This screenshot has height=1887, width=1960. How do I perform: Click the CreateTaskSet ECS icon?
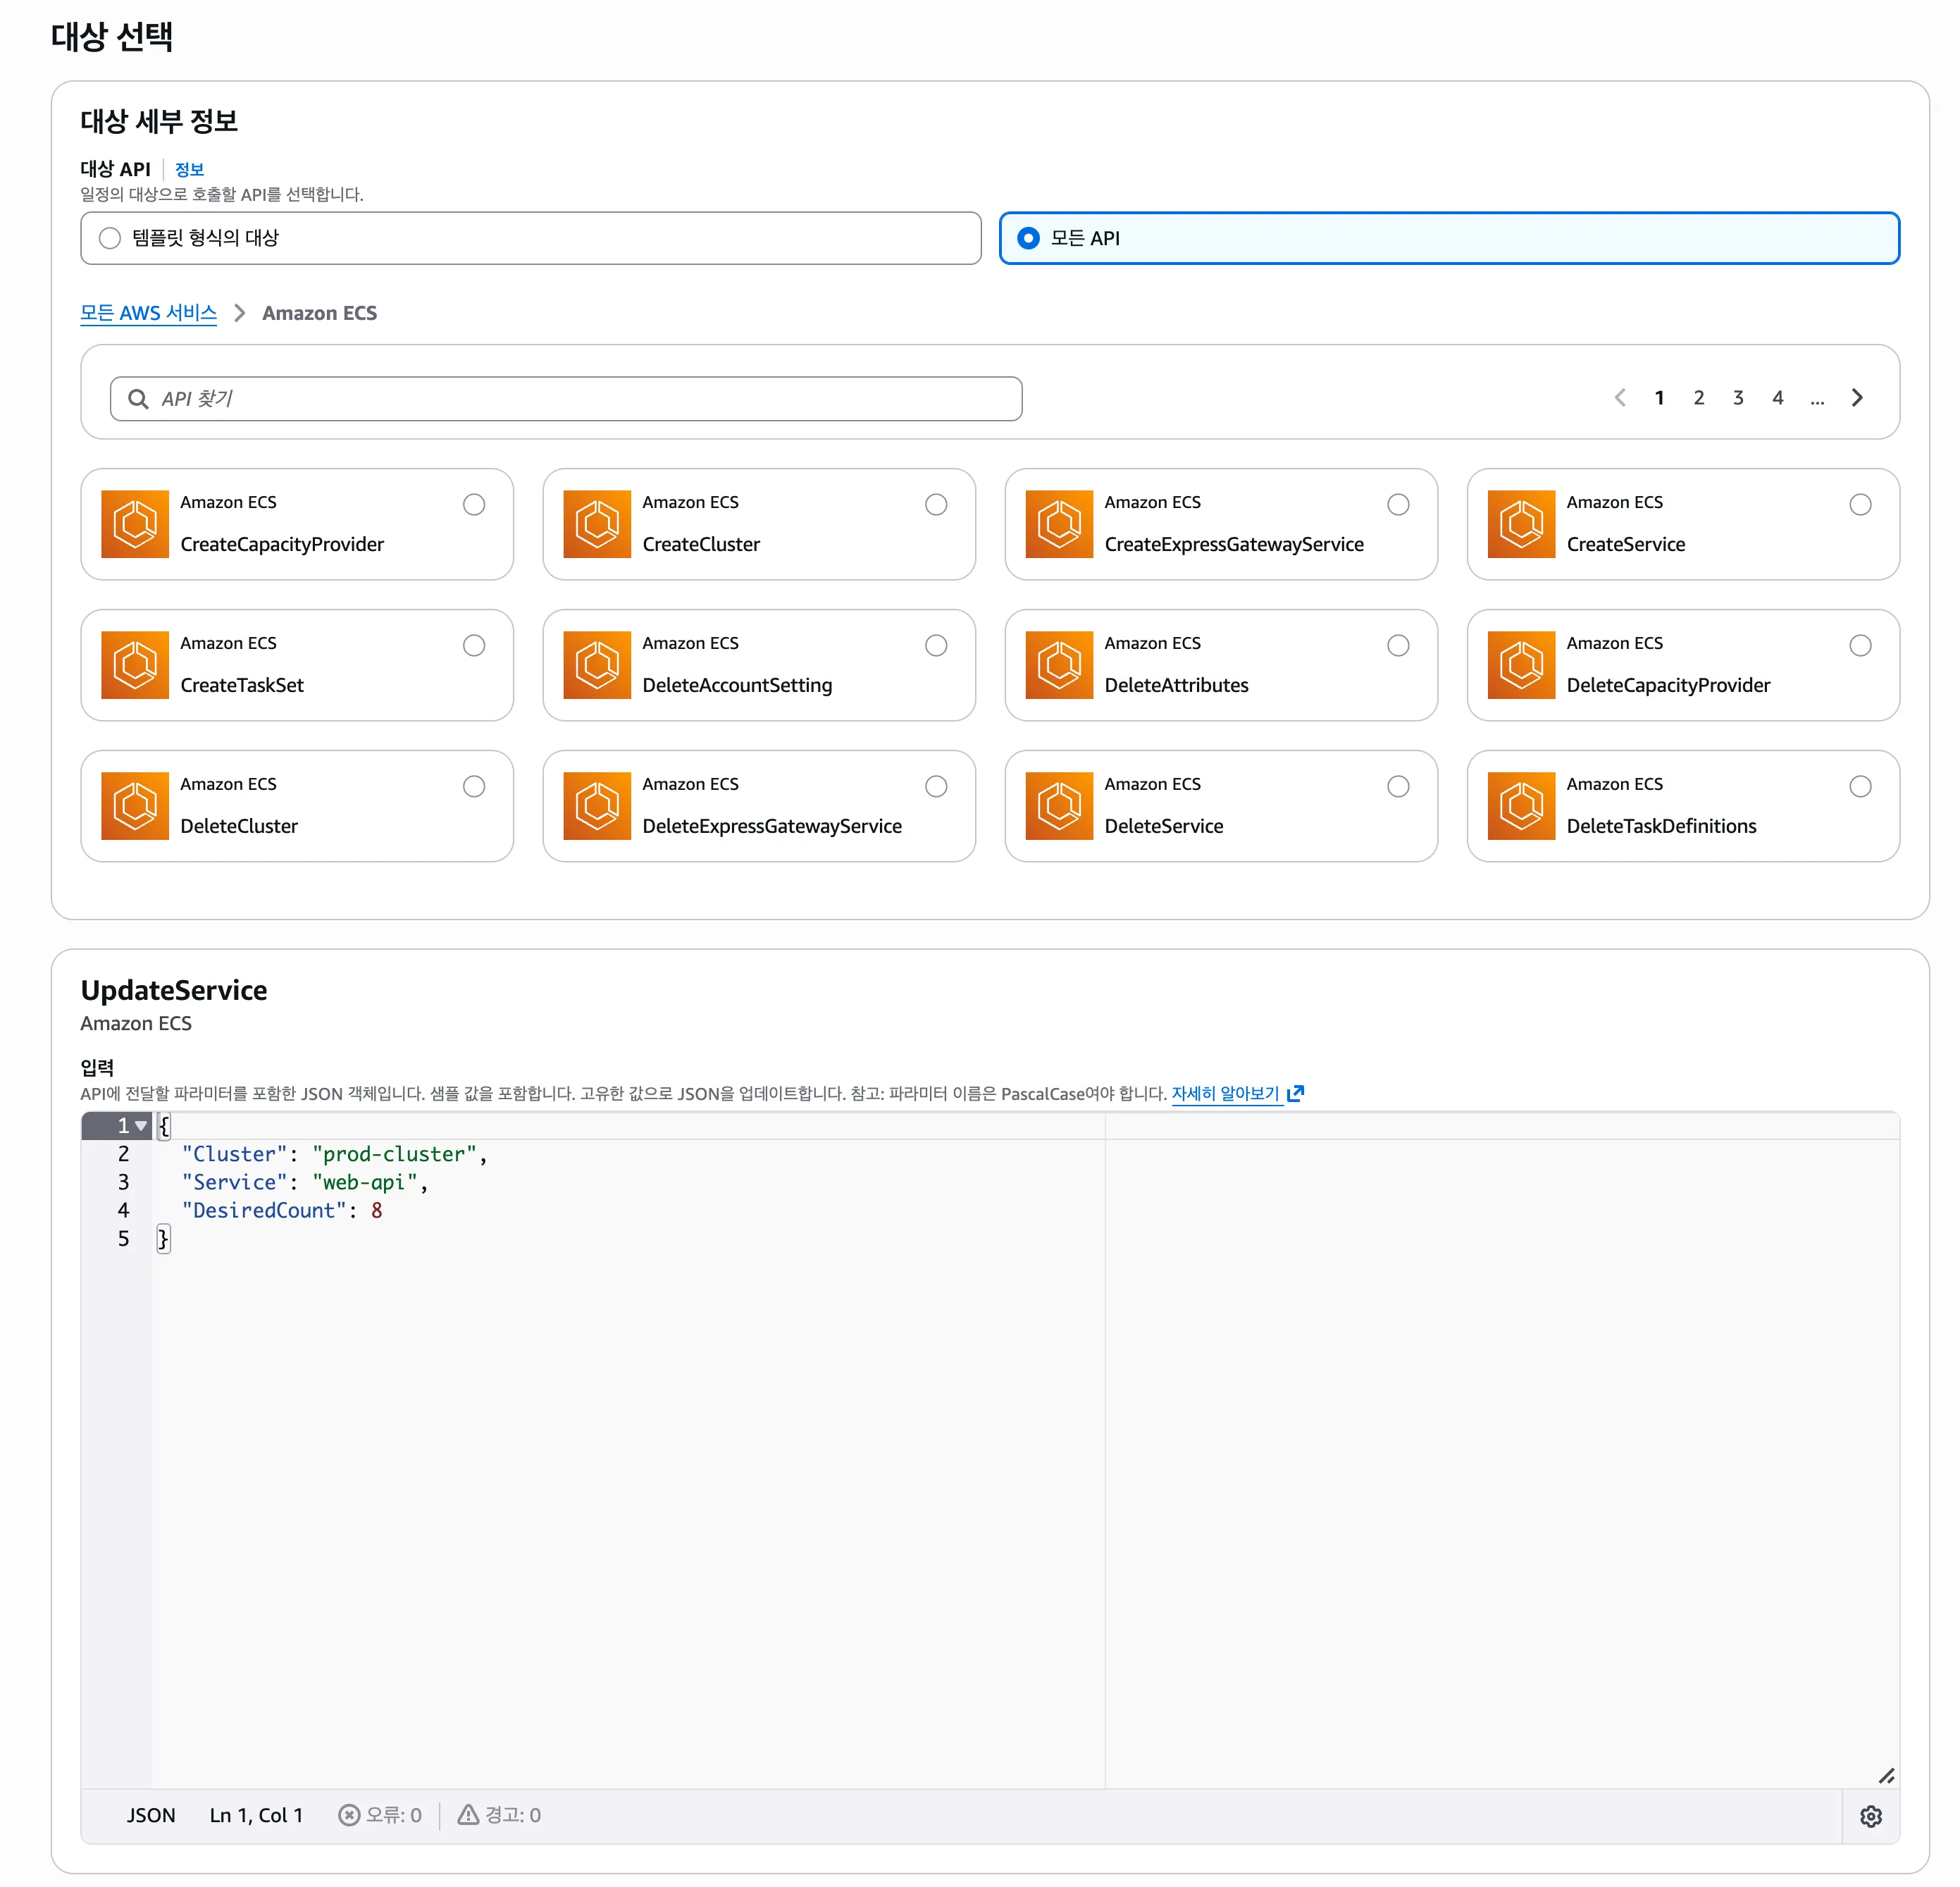[x=135, y=665]
